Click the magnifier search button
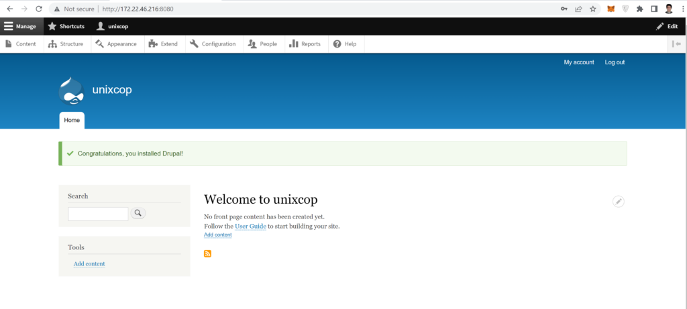 138,213
